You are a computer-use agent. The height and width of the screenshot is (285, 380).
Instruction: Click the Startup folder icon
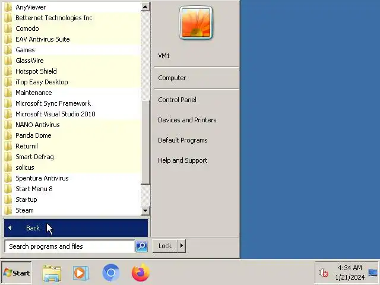8,199
